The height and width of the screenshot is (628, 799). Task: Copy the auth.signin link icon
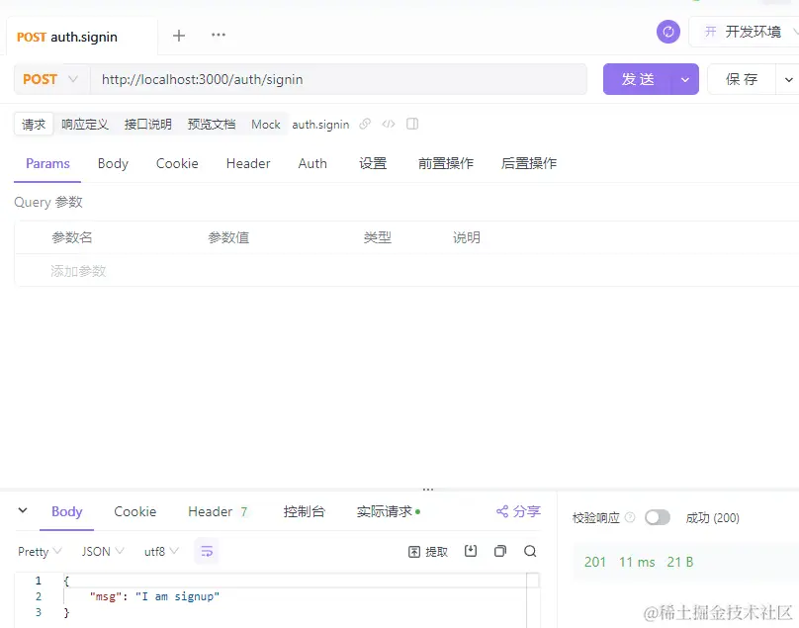pos(365,124)
